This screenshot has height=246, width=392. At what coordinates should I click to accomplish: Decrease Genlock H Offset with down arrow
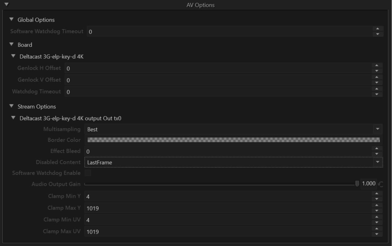(x=377, y=71)
